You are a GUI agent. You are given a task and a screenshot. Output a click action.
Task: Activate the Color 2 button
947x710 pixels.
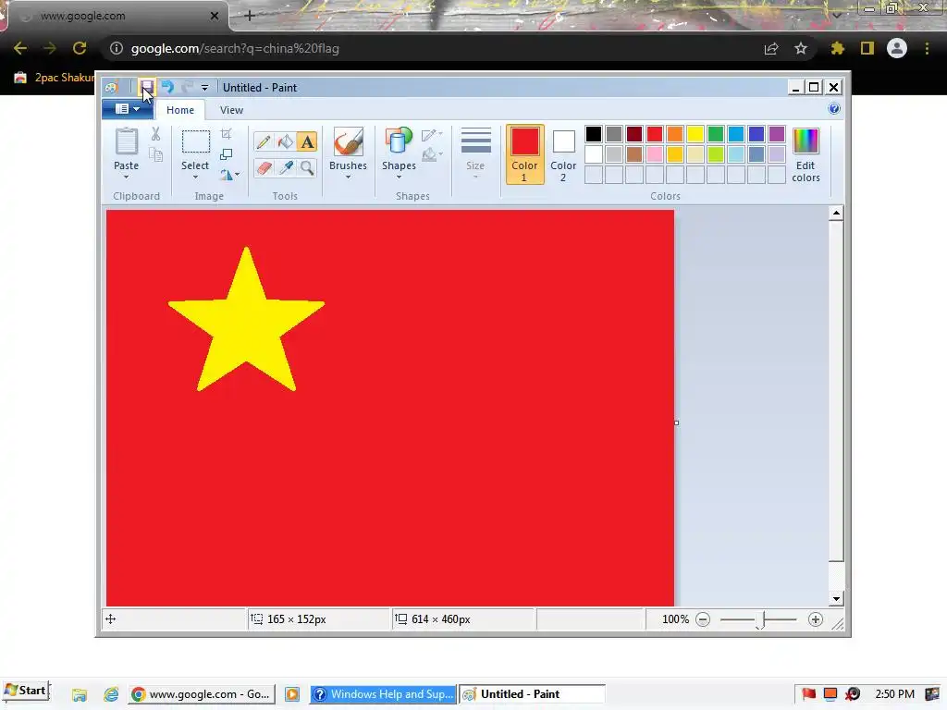(563, 154)
